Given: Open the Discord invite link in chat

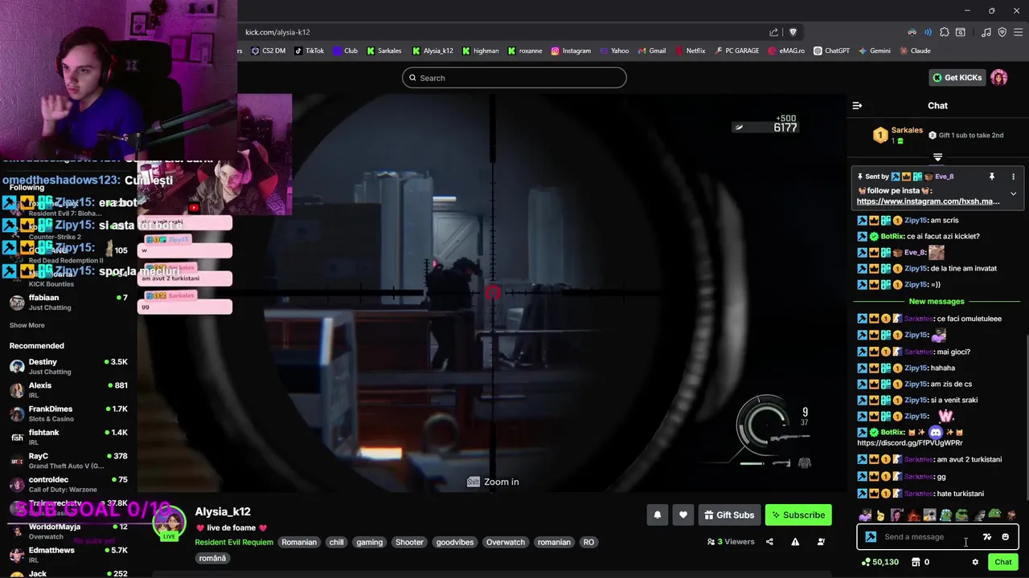Looking at the screenshot, I should pos(909,443).
